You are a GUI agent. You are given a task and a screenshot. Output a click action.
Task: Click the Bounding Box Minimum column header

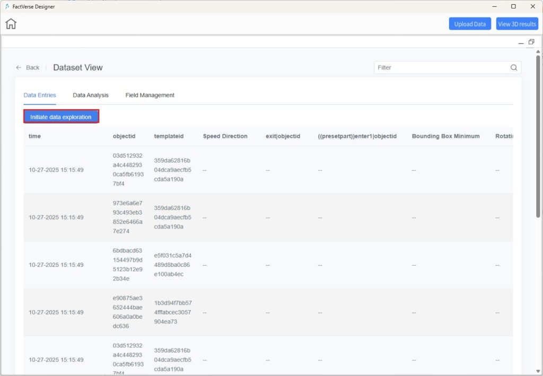445,136
